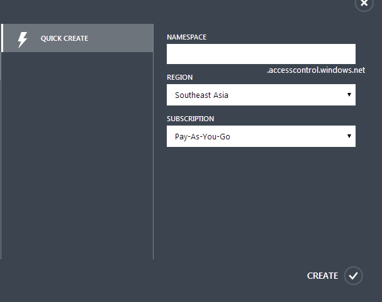Click the Create checkmark icon
The height and width of the screenshot is (302, 382).
(x=353, y=276)
